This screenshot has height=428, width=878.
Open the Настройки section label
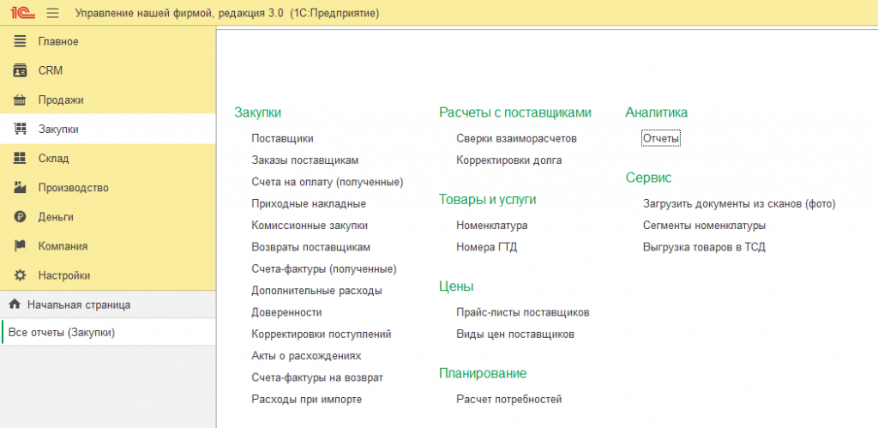64,275
